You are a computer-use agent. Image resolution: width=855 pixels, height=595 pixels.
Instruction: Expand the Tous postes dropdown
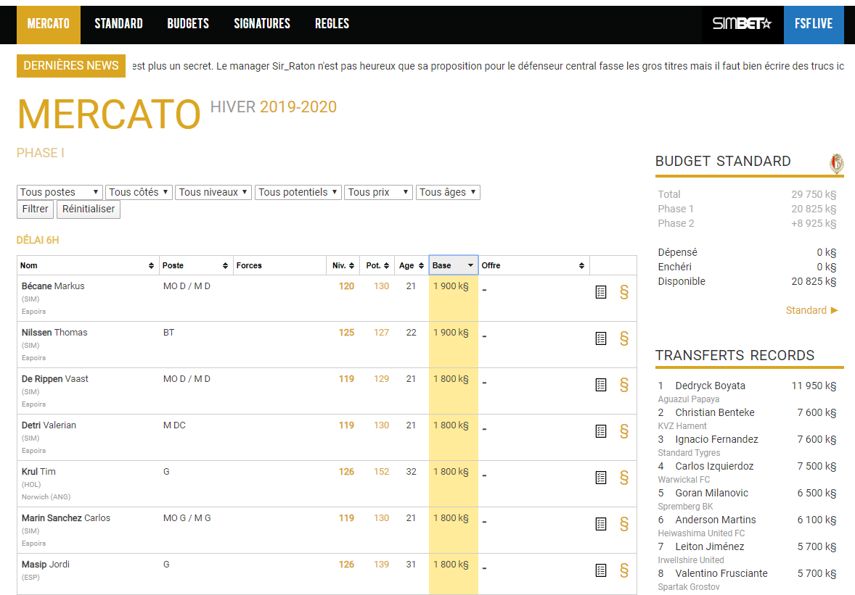(x=60, y=192)
